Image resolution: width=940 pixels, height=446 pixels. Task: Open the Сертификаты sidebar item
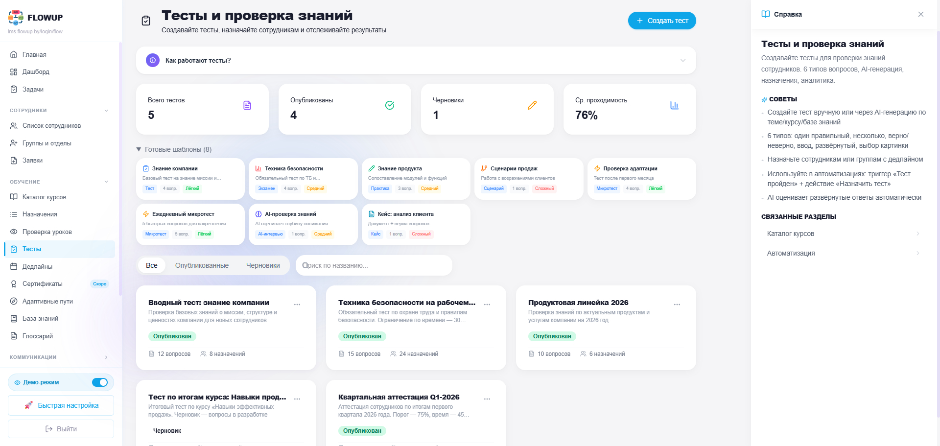(60, 284)
